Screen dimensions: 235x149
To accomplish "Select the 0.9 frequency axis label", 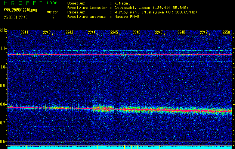I will (x=3, y=86).
